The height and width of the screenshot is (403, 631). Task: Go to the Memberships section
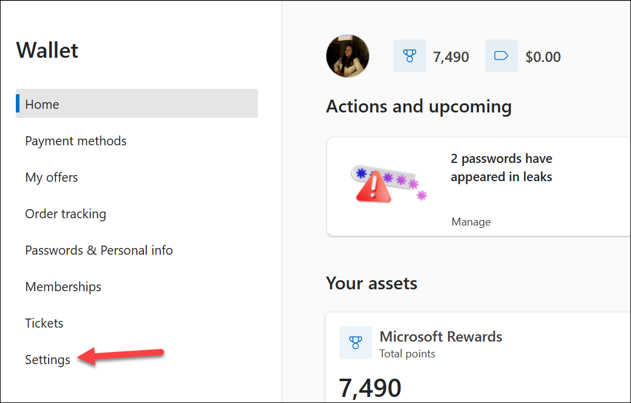point(63,286)
